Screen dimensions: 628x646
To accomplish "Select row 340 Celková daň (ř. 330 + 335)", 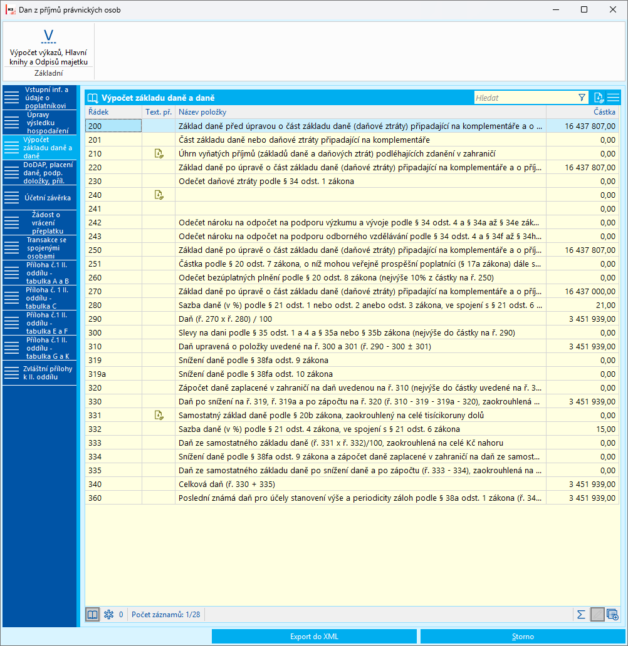I will (352, 484).
